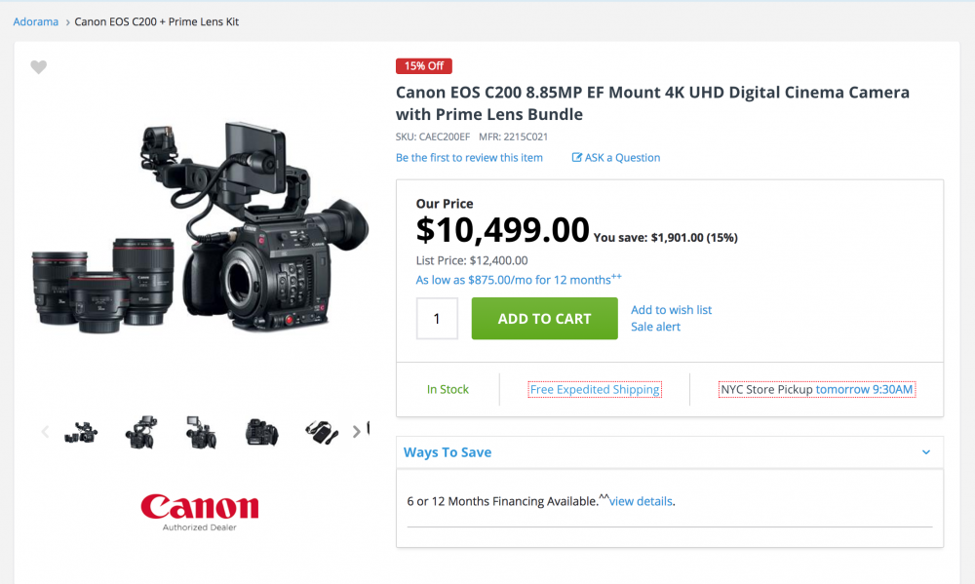The height and width of the screenshot is (584, 975).
Task: Click the 15% Off badge
Action: click(423, 66)
